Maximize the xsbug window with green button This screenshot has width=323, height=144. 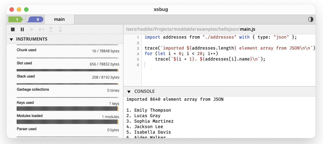26,9
